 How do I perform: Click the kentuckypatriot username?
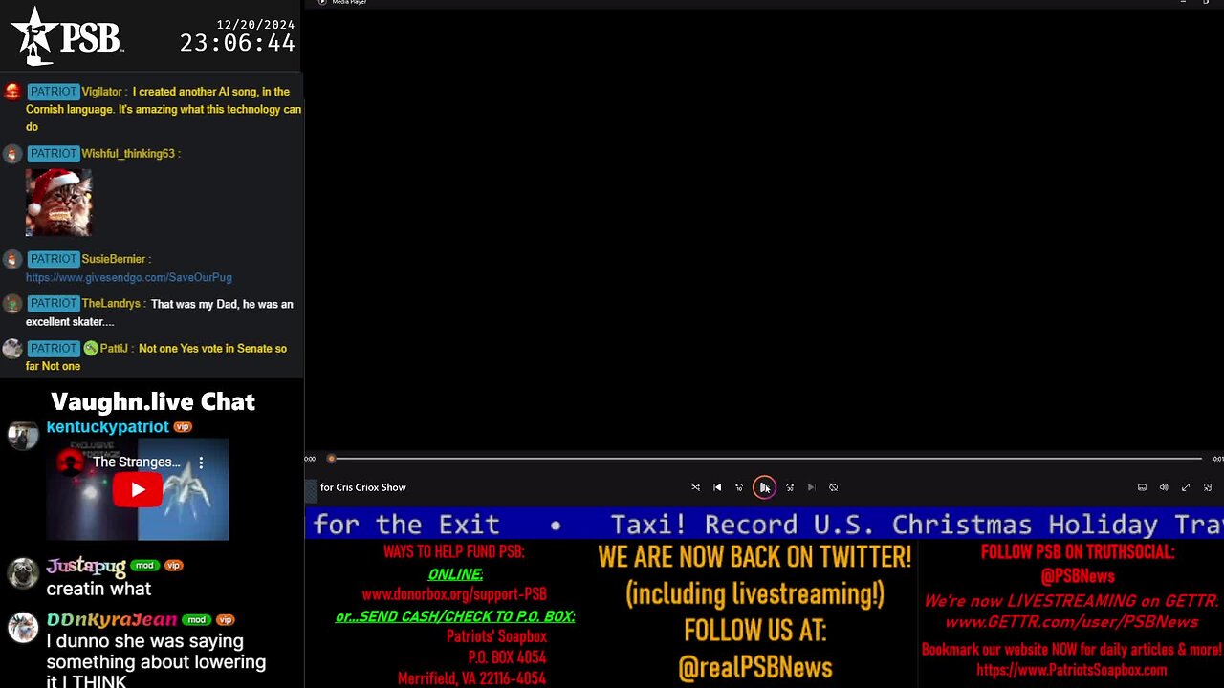(107, 427)
